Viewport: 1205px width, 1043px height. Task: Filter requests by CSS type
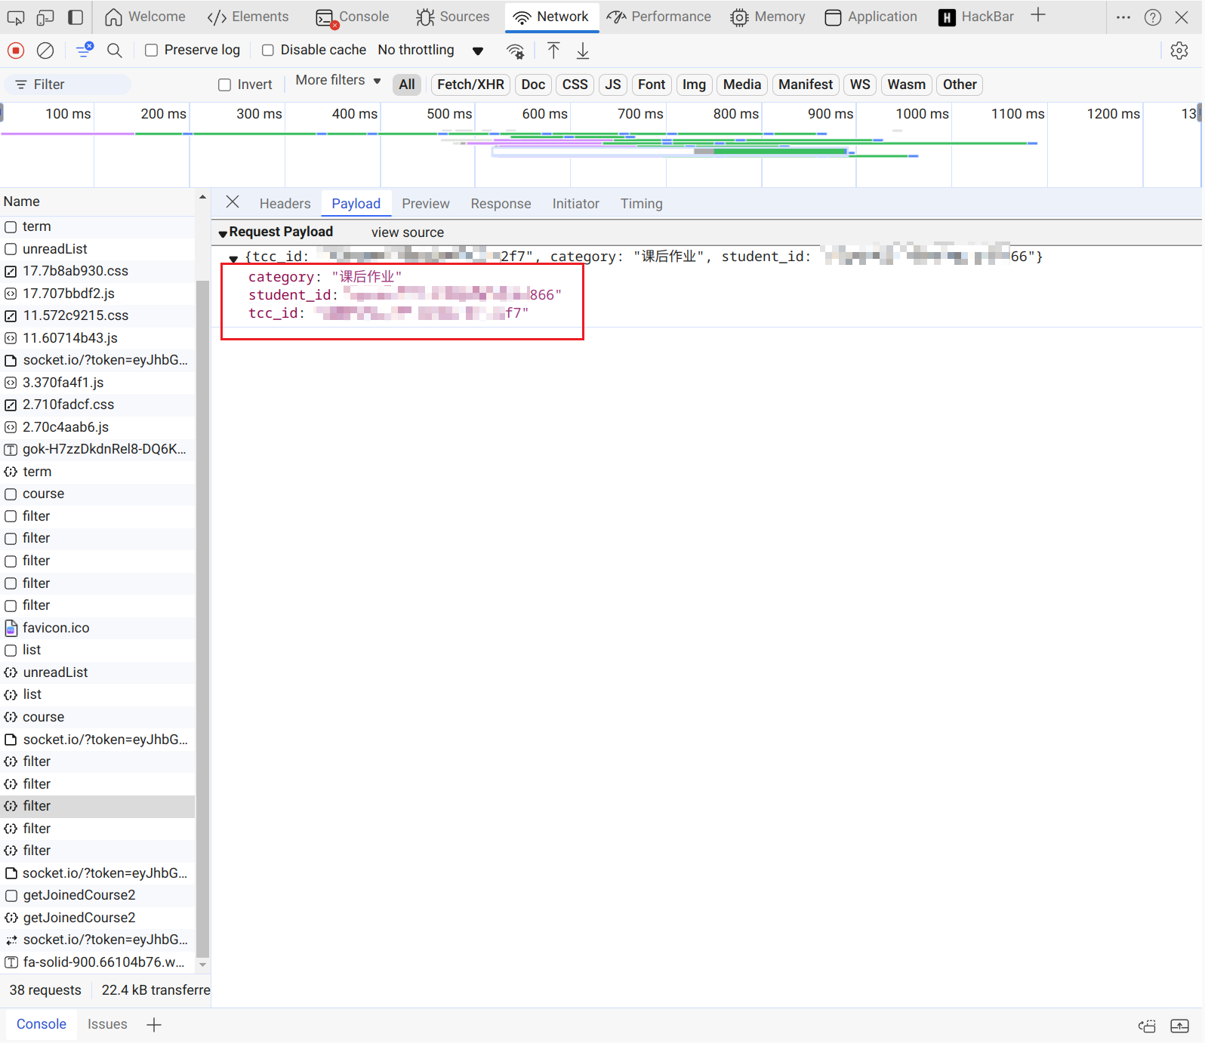tap(575, 85)
